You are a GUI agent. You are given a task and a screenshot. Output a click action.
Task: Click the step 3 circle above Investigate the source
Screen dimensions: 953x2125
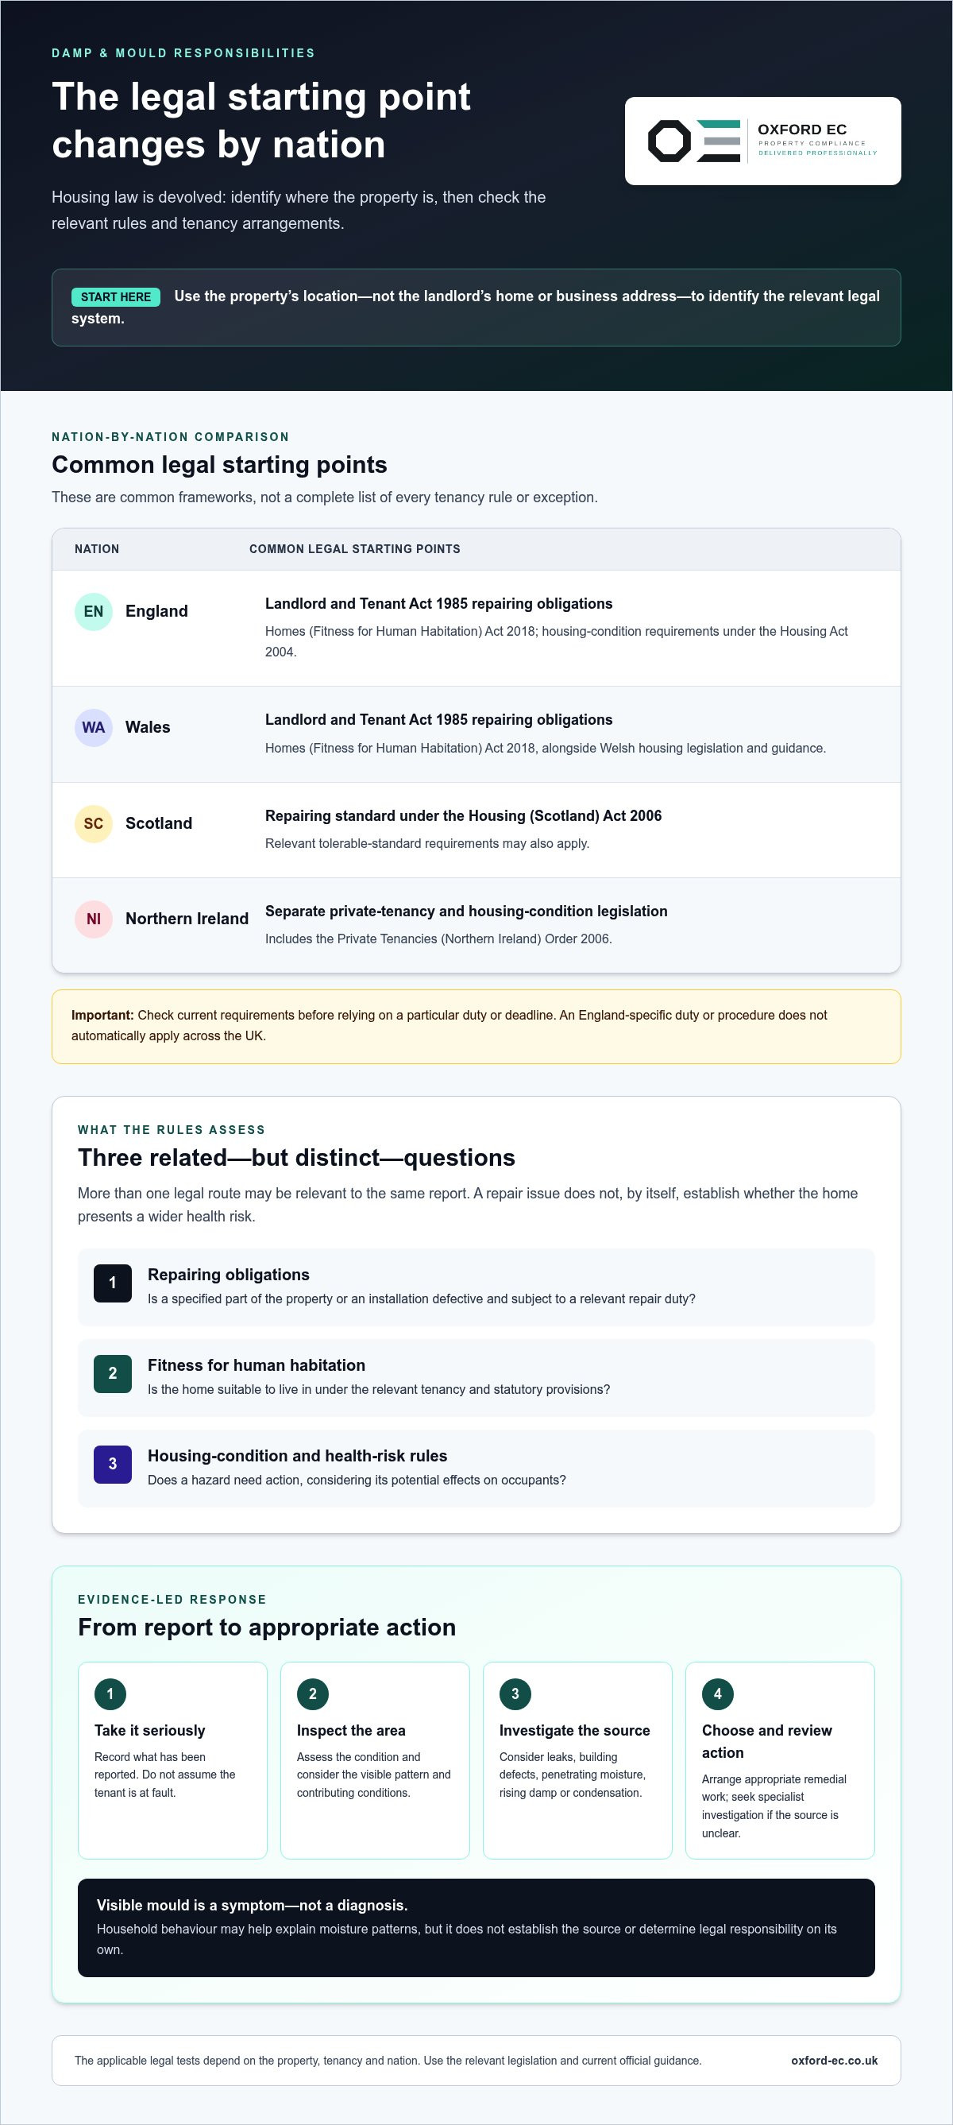[x=515, y=1693]
